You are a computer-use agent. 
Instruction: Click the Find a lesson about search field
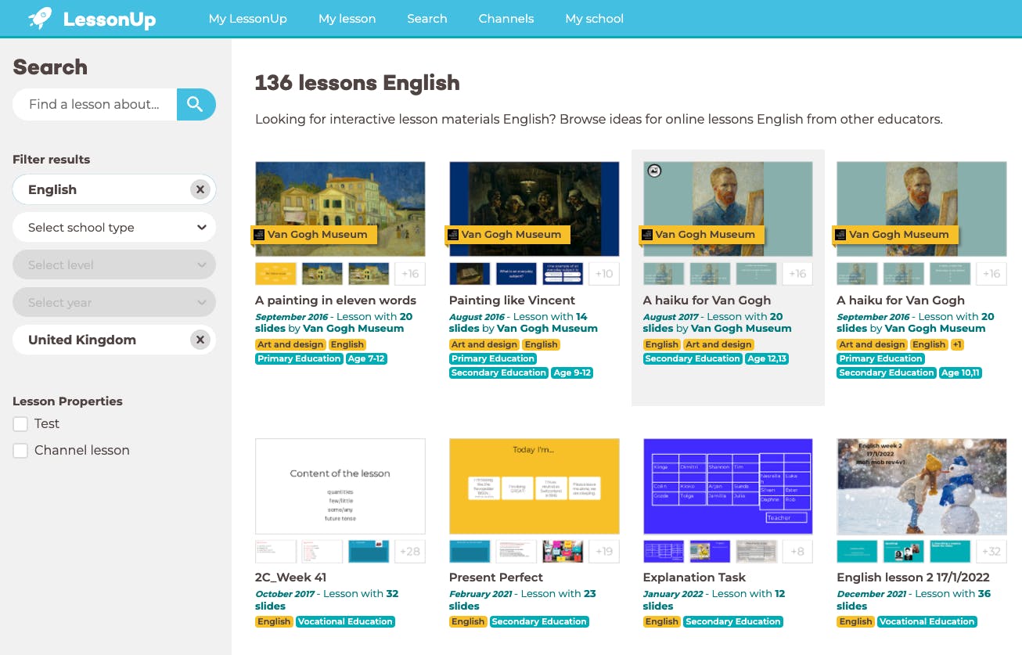click(95, 104)
